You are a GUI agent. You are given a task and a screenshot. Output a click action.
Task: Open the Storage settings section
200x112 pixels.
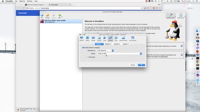(x=99, y=39)
